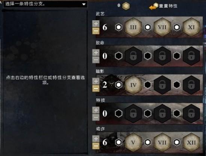Click first locked padlock slot in 致命
This screenshot has height=156, width=206.
coord(133,56)
